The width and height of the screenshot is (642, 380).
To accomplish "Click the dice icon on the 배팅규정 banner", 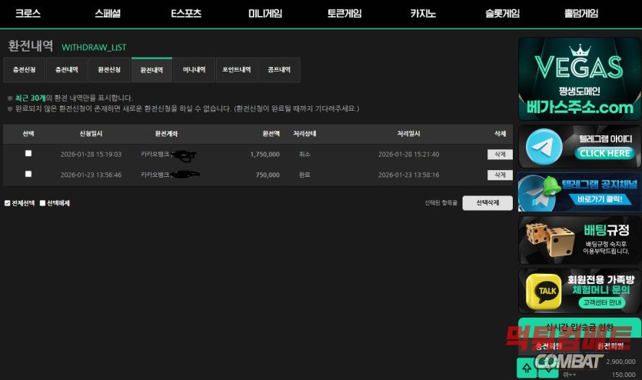I will (550, 239).
